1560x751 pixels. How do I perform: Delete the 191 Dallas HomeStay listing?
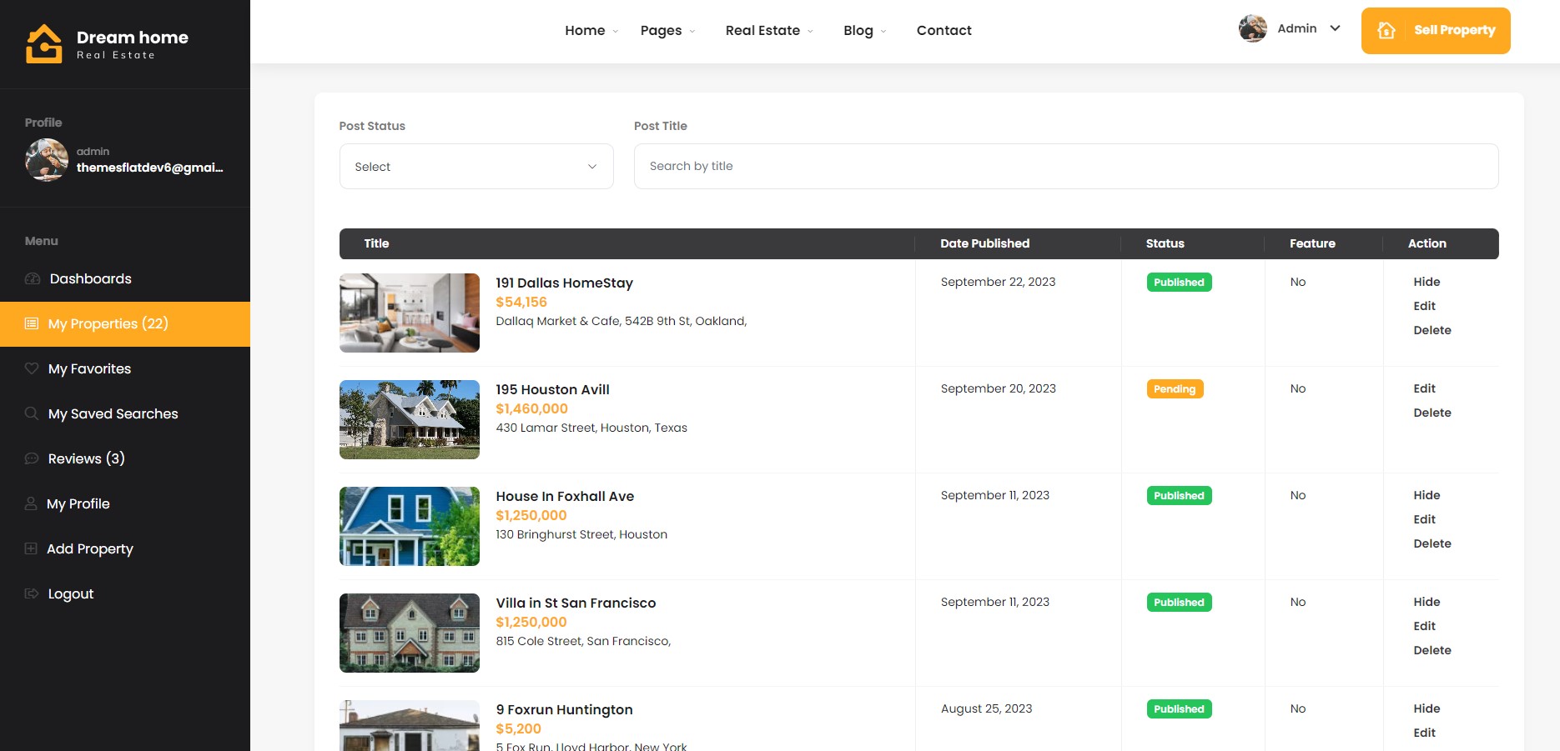[x=1432, y=330]
